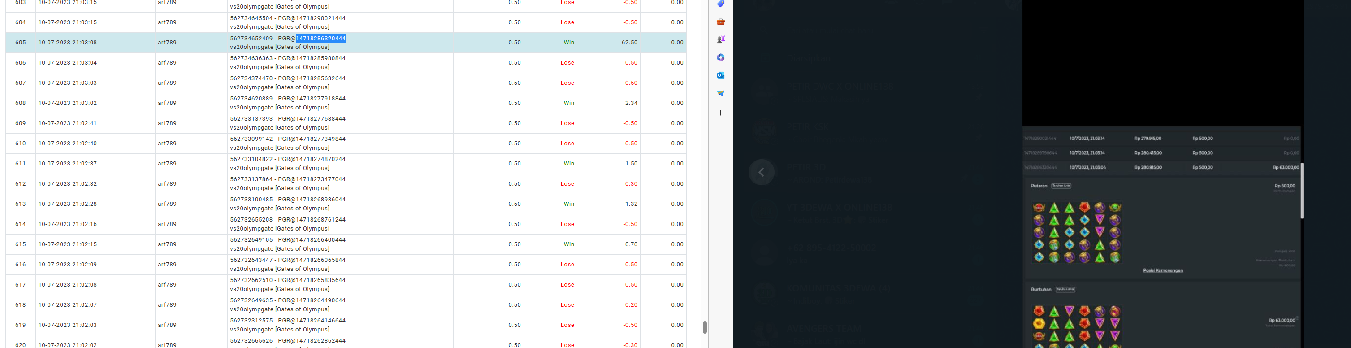This screenshot has height=348, width=1351.
Task: Click the Lose status in row 606
Action: [567, 63]
